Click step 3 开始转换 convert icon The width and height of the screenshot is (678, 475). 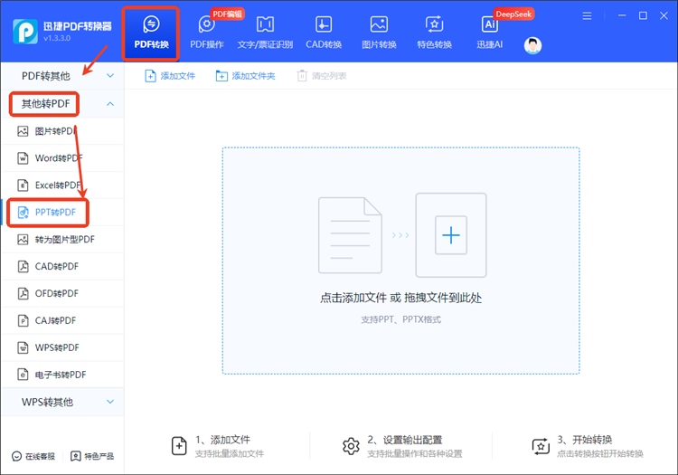pyautogui.click(x=541, y=446)
